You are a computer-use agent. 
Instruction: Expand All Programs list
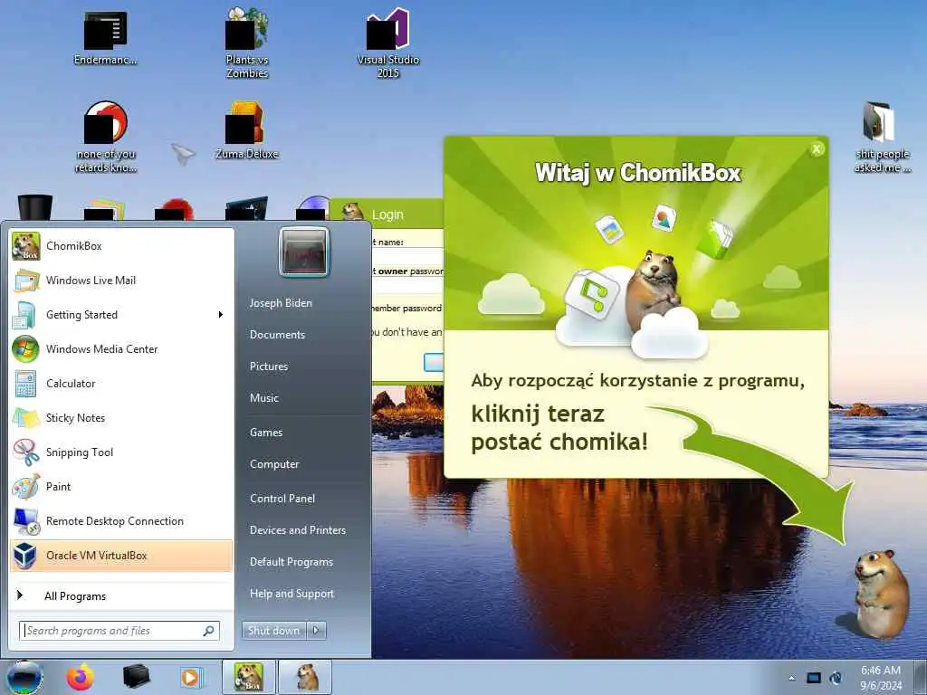121,595
